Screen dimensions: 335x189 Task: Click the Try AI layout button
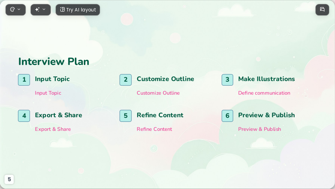click(x=78, y=10)
